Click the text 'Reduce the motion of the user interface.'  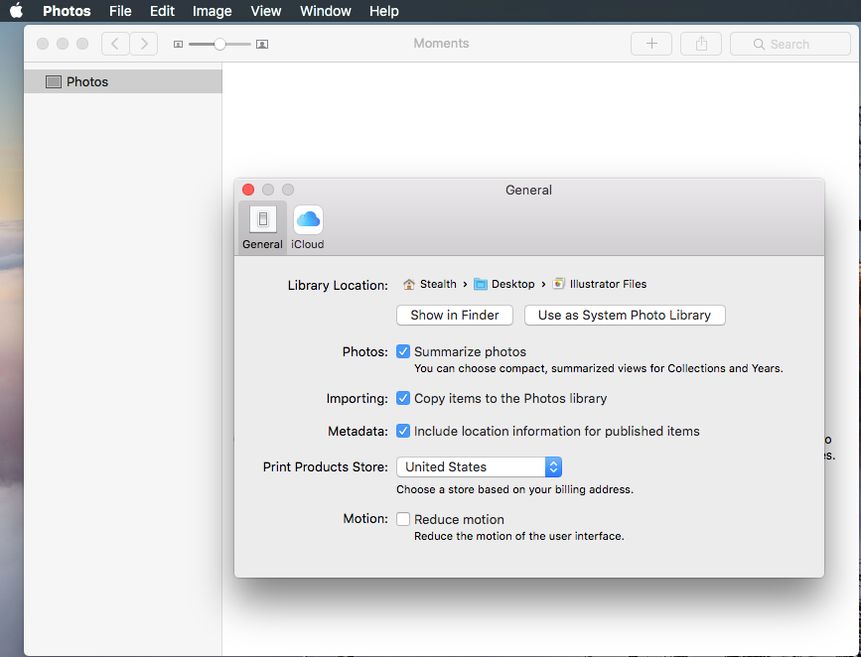click(519, 536)
